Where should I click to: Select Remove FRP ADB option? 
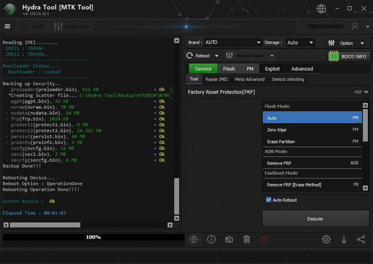(312, 163)
